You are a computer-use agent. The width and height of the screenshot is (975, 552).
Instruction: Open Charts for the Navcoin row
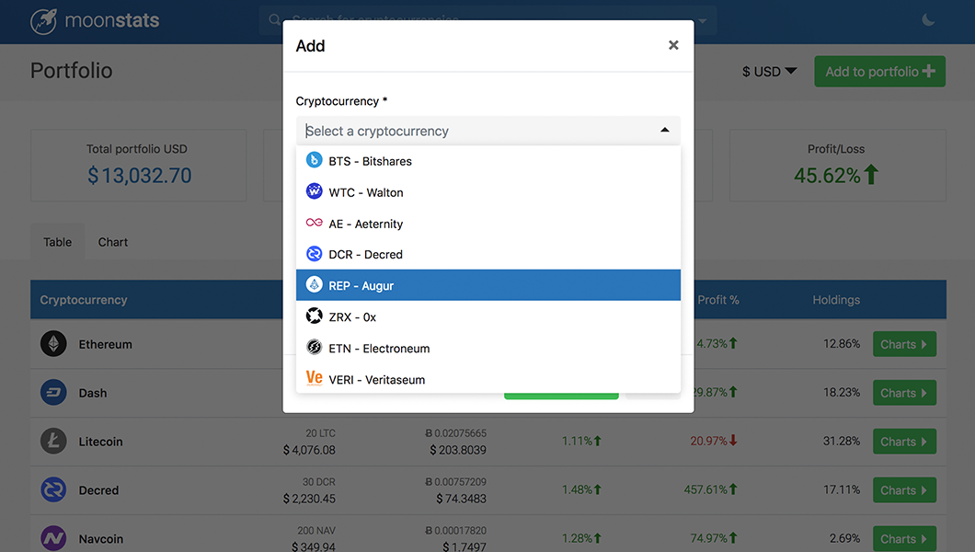(x=904, y=538)
